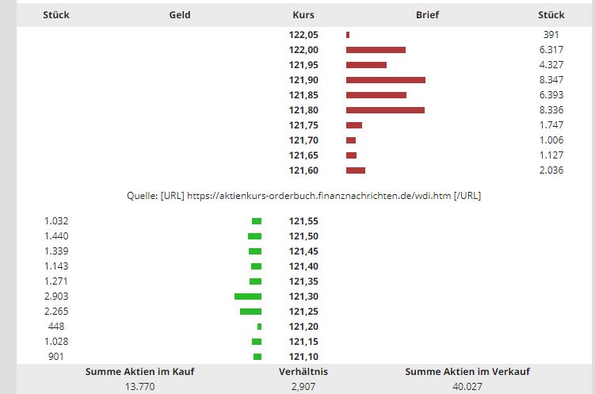
Task: Click the bid quantity 2.903
Action: [57, 296]
